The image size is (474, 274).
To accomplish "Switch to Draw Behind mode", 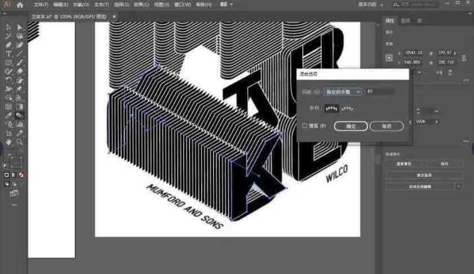I will (x=14, y=184).
